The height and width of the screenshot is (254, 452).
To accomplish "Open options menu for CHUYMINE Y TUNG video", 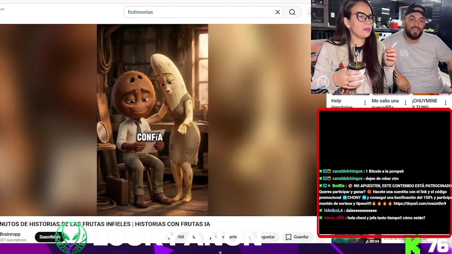I will (446, 103).
